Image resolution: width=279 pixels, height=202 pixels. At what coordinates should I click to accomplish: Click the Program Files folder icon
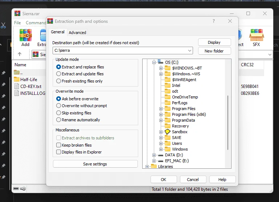(x=167, y=109)
